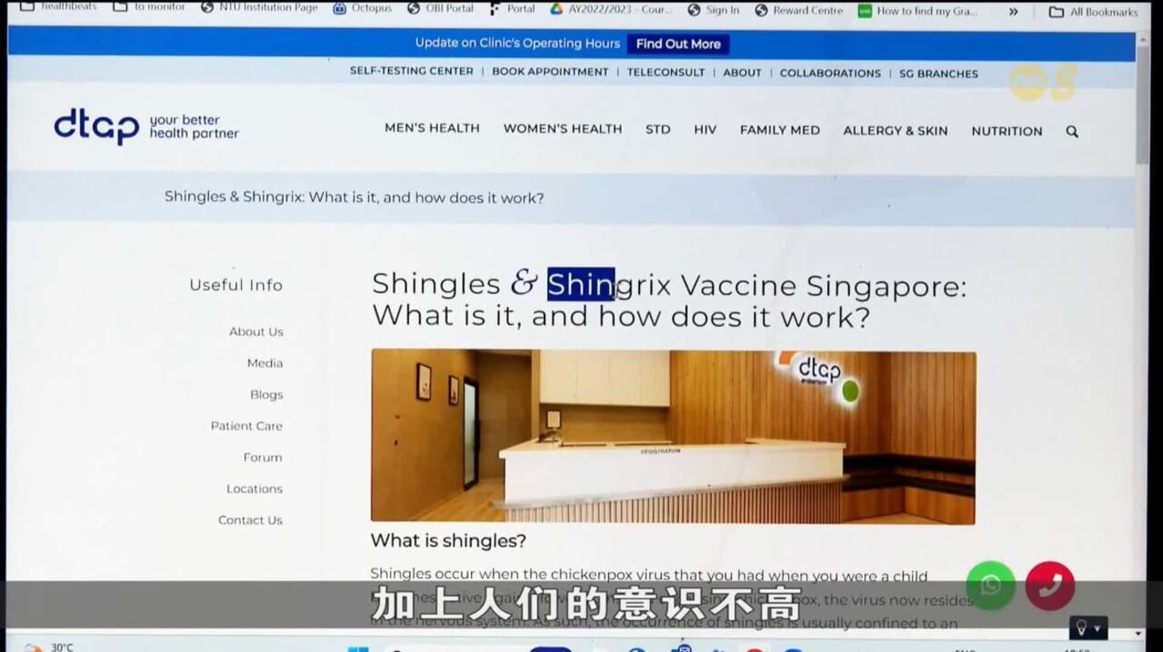Open the WOMEN'S HEALTH menu
This screenshot has height=652, width=1163.
coord(562,129)
